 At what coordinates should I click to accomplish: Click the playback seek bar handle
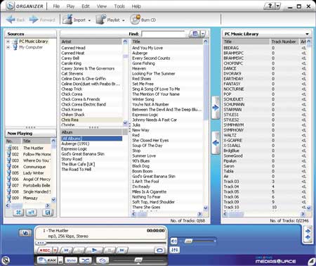[x=41, y=243]
